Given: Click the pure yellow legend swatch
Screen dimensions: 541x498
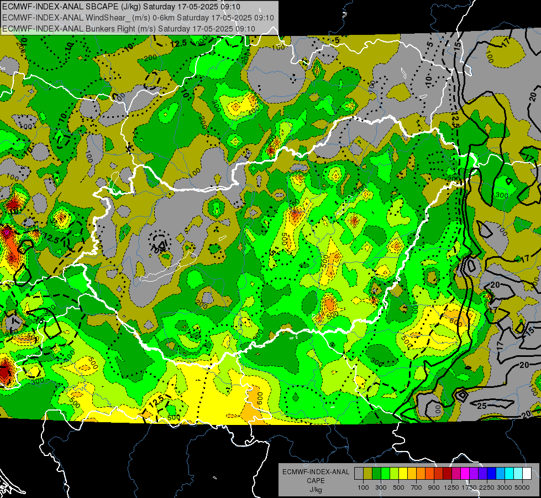Looking at the screenshot, I should [x=403, y=474].
